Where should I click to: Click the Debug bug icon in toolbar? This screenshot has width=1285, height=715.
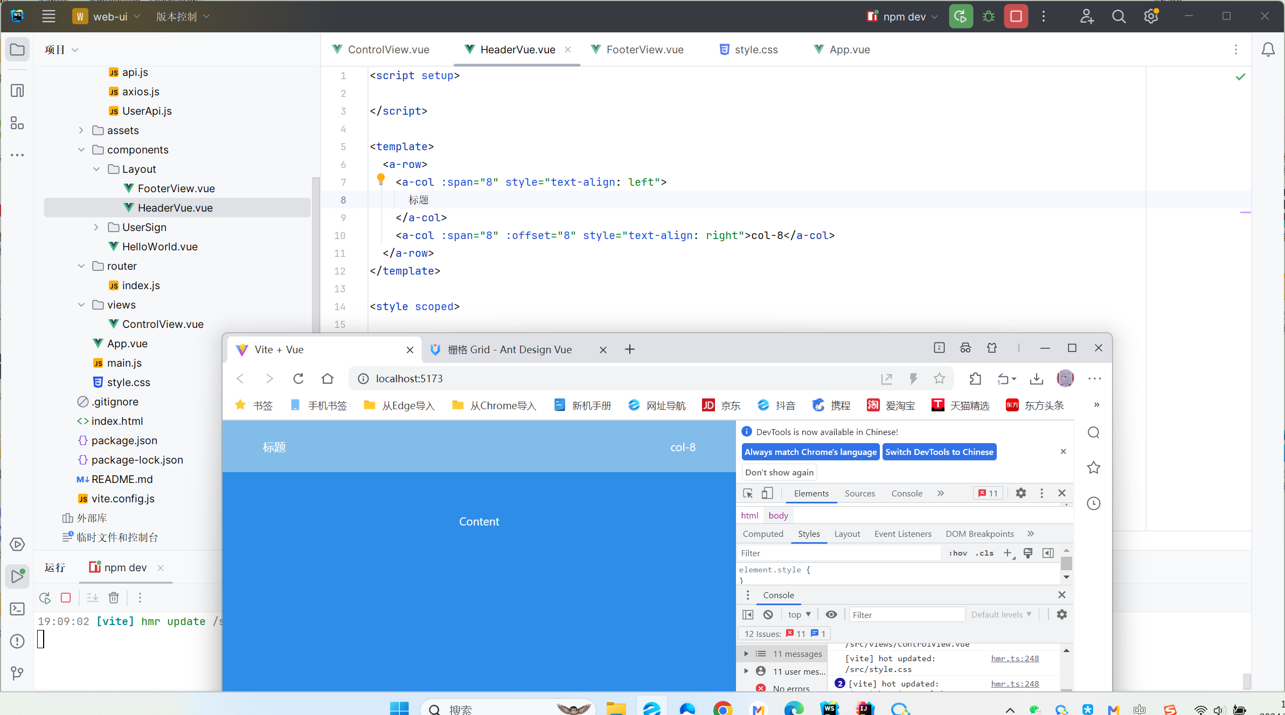pos(988,16)
